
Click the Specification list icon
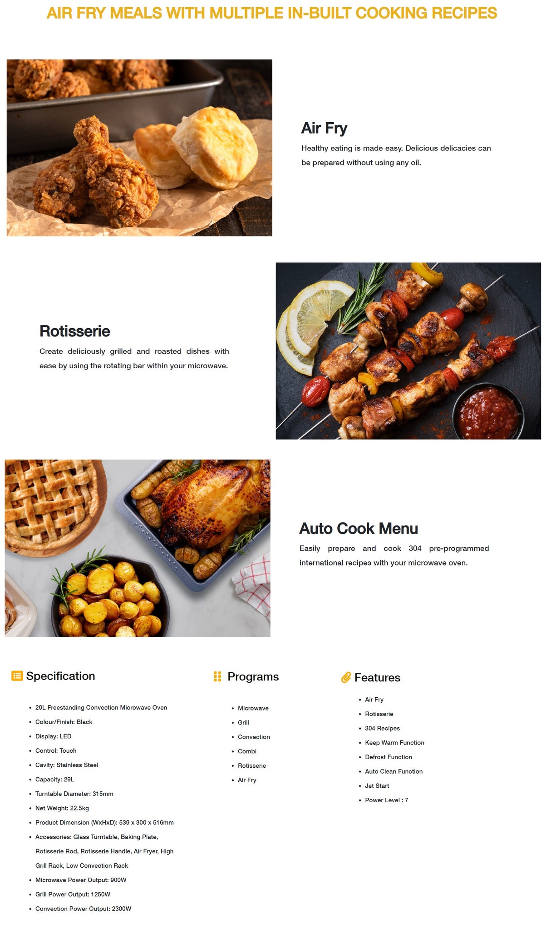click(17, 676)
